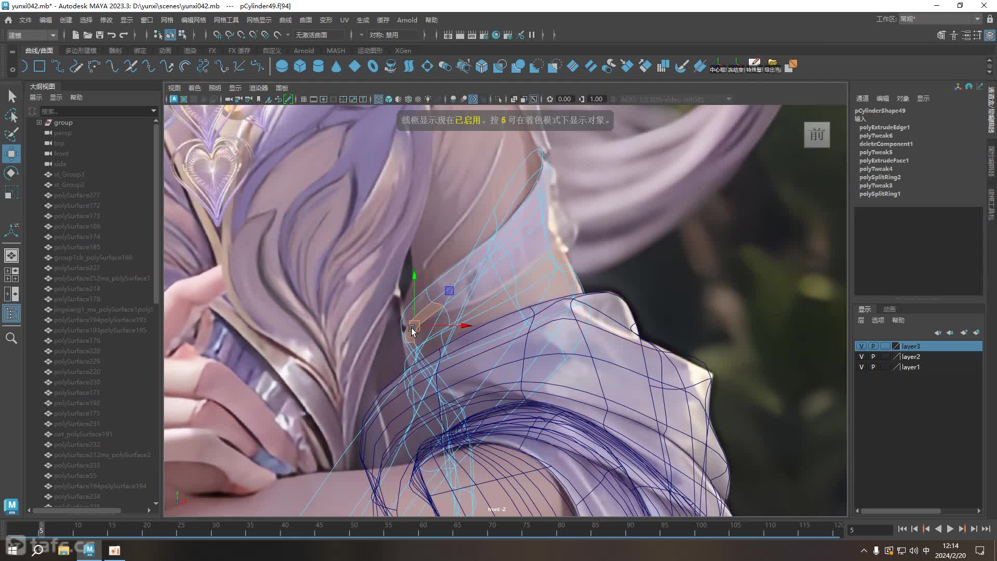Click the Undo arrow icon

[x=112, y=35]
